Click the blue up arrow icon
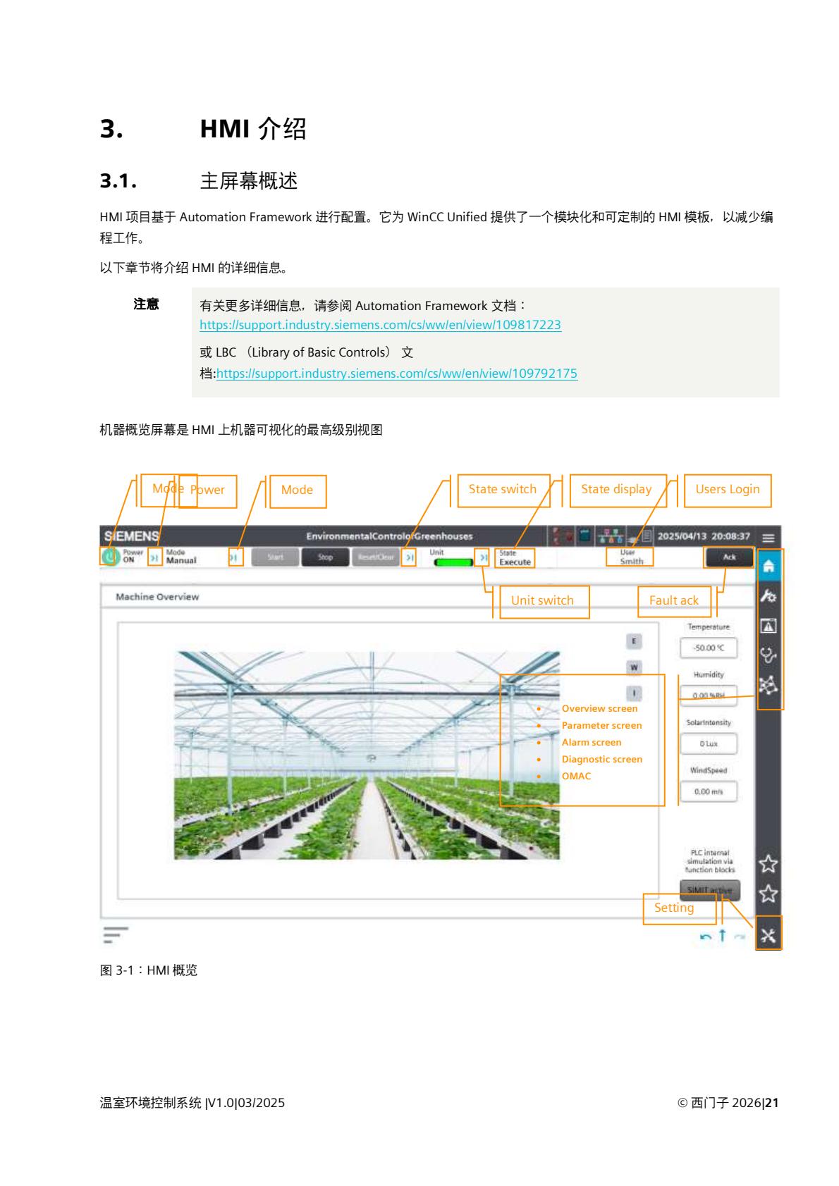 point(722,936)
